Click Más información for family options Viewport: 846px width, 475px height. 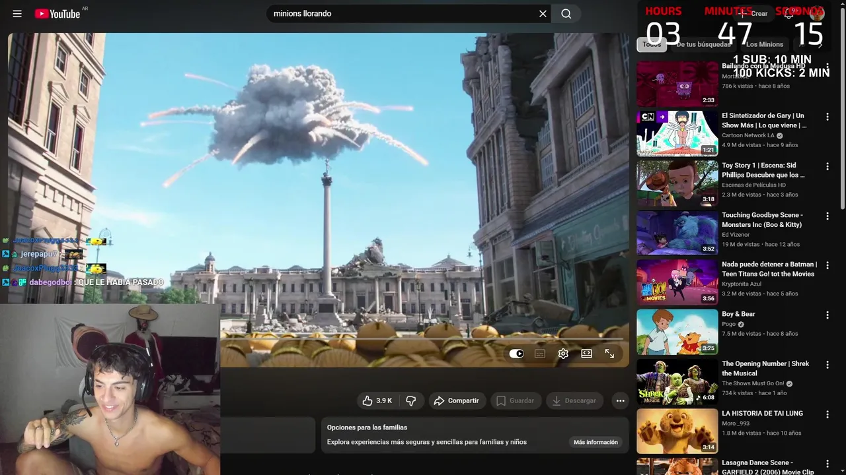click(x=596, y=442)
